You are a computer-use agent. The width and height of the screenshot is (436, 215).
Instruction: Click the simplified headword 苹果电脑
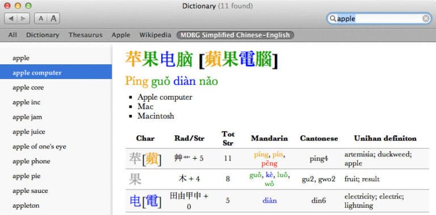[x=159, y=59]
